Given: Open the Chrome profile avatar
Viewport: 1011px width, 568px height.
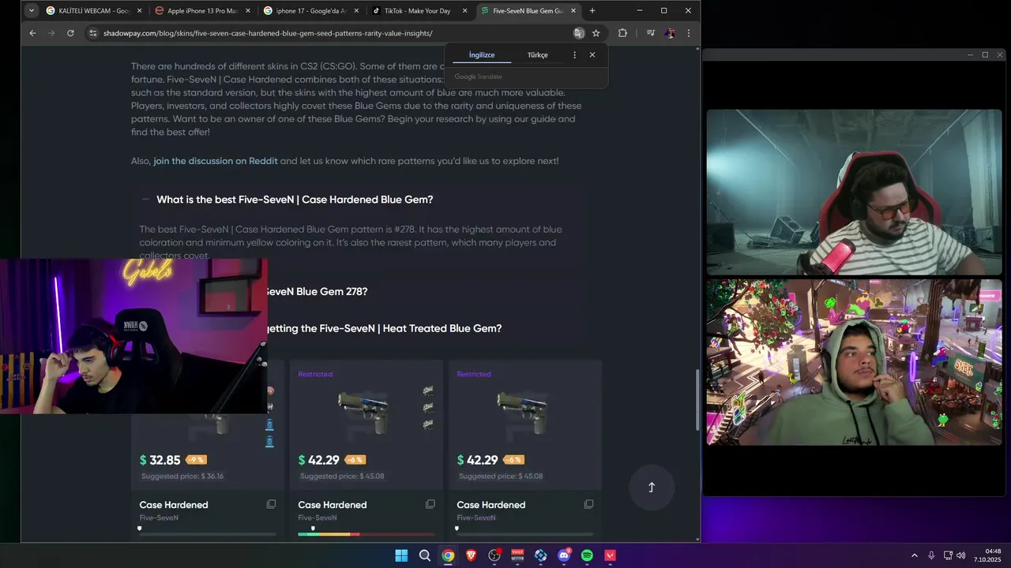Looking at the screenshot, I should coord(670,33).
